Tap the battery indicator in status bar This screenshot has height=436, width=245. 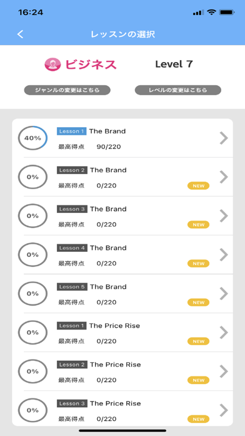click(x=227, y=13)
